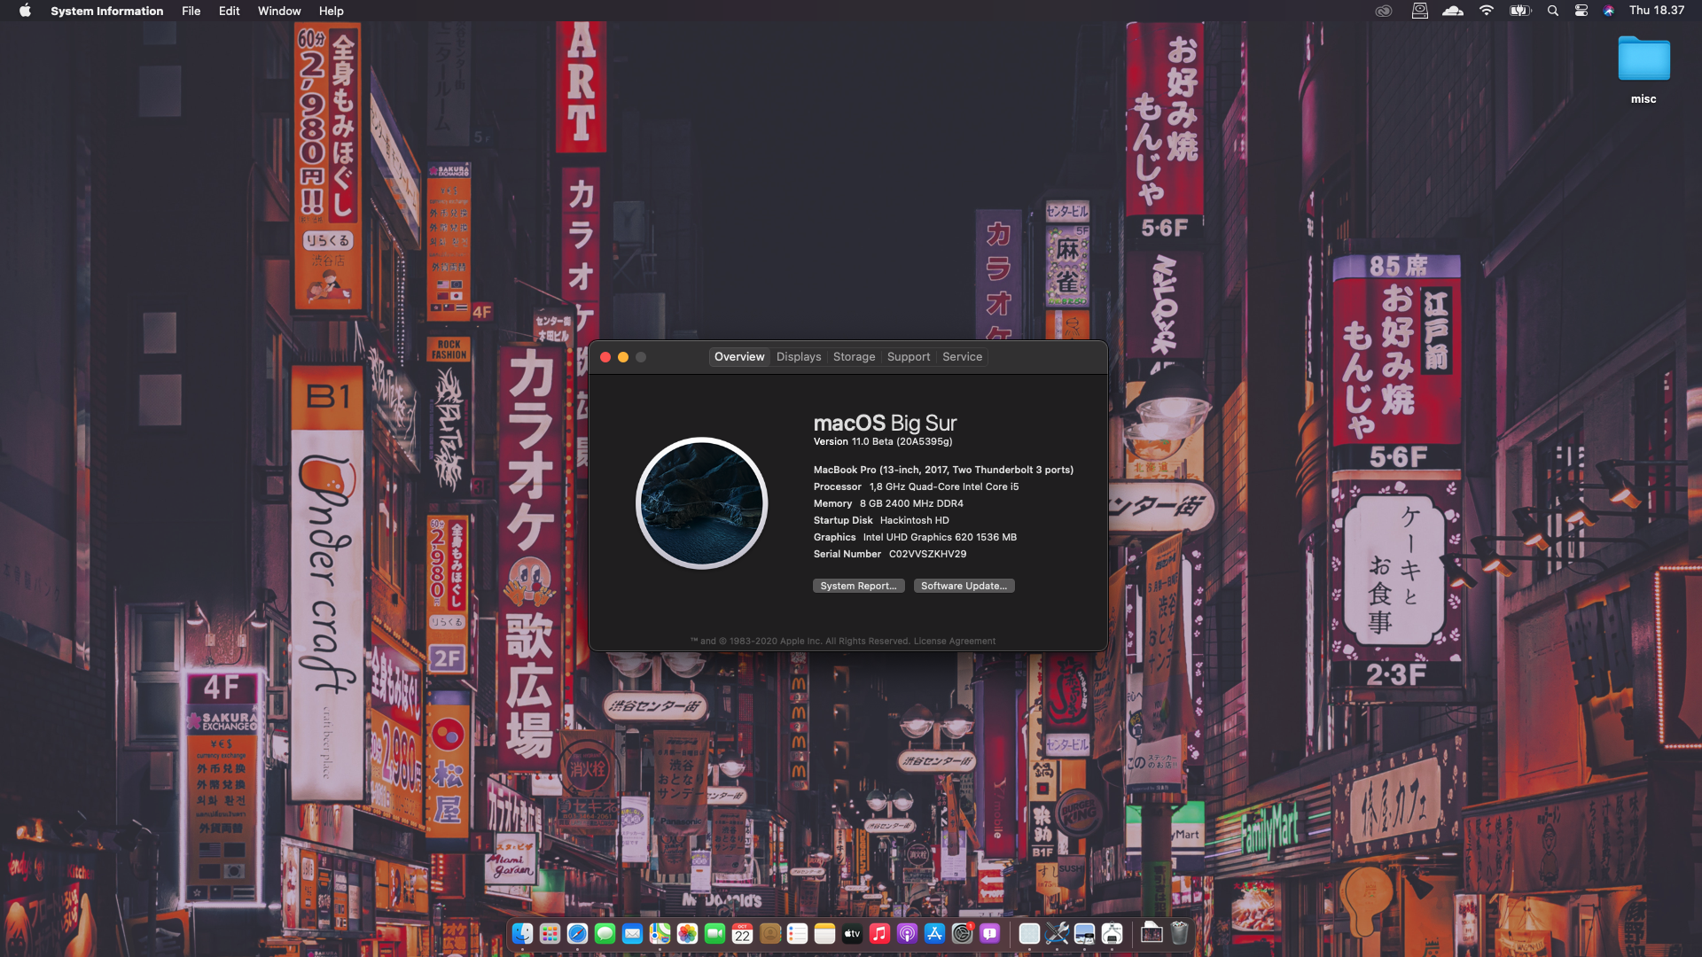The image size is (1702, 957).
Task: Click the Wi-Fi status icon
Action: pos(1487,11)
